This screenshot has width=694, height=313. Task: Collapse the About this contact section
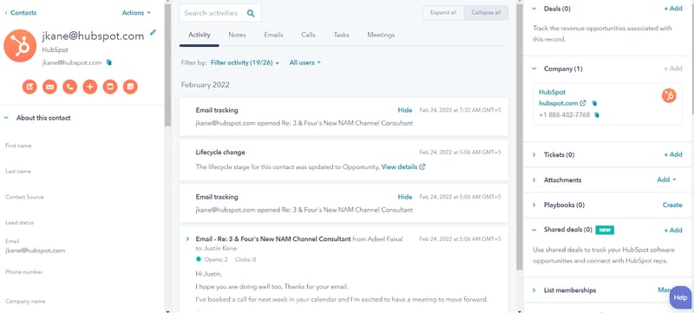click(6, 118)
